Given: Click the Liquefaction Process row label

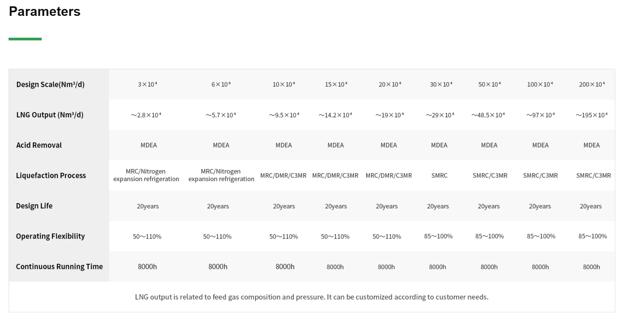Looking at the screenshot, I should click(51, 175).
